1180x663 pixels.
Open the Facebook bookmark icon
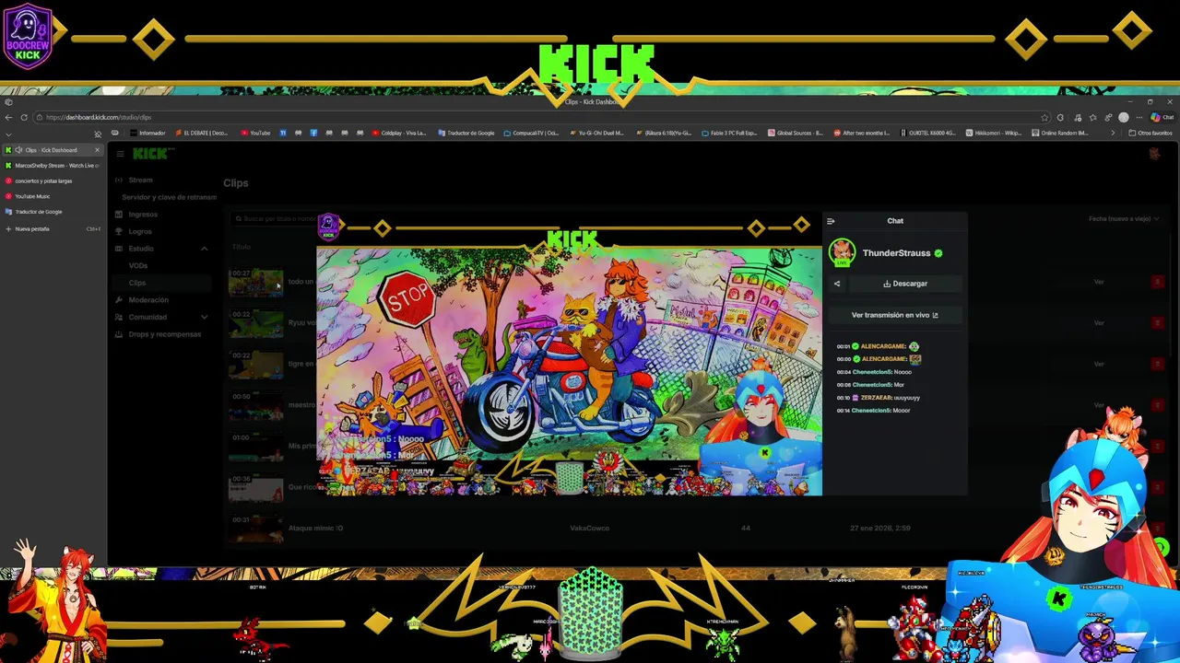[313, 133]
